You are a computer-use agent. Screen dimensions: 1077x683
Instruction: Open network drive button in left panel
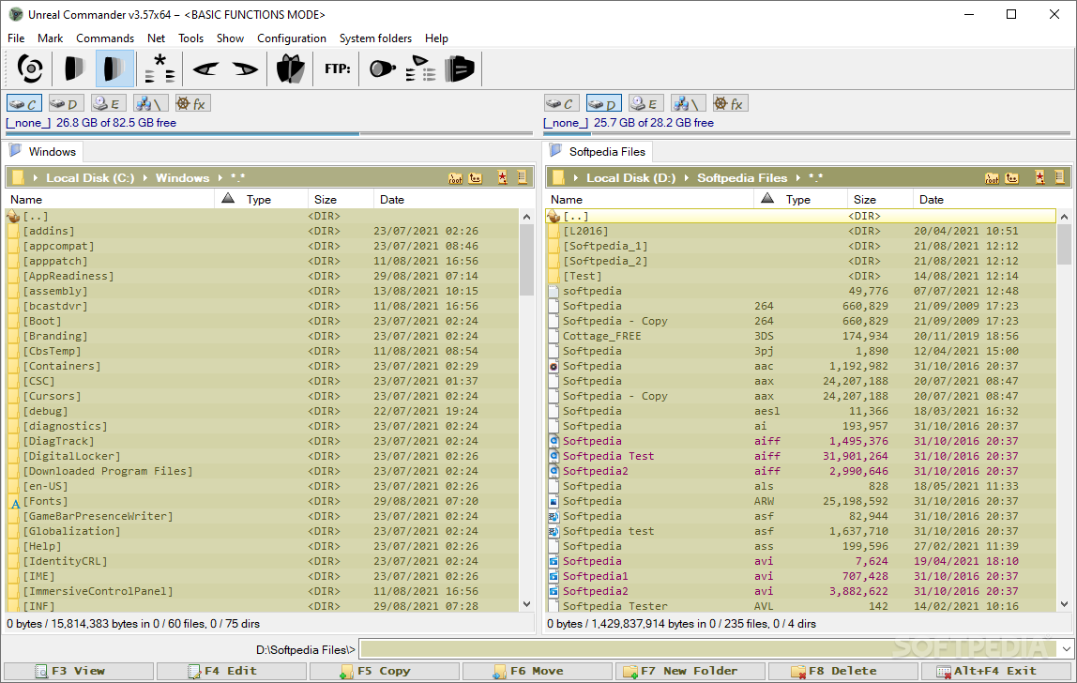(150, 104)
